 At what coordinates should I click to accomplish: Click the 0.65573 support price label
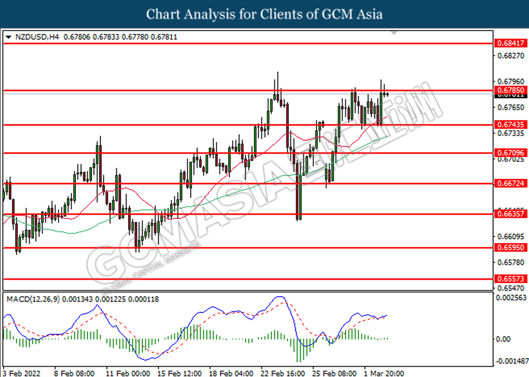click(x=511, y=279)
